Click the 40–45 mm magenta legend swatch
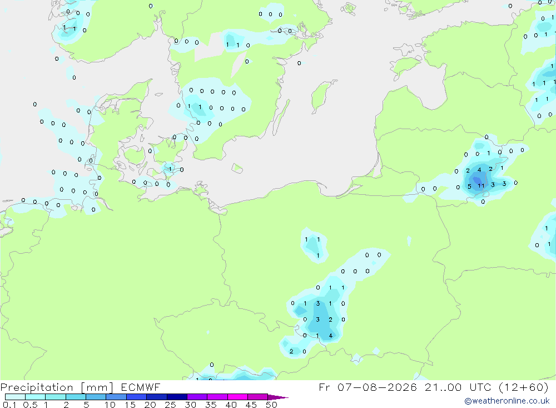Image resolution: width=556 pixels, height=408 pixels. (237, 397)
